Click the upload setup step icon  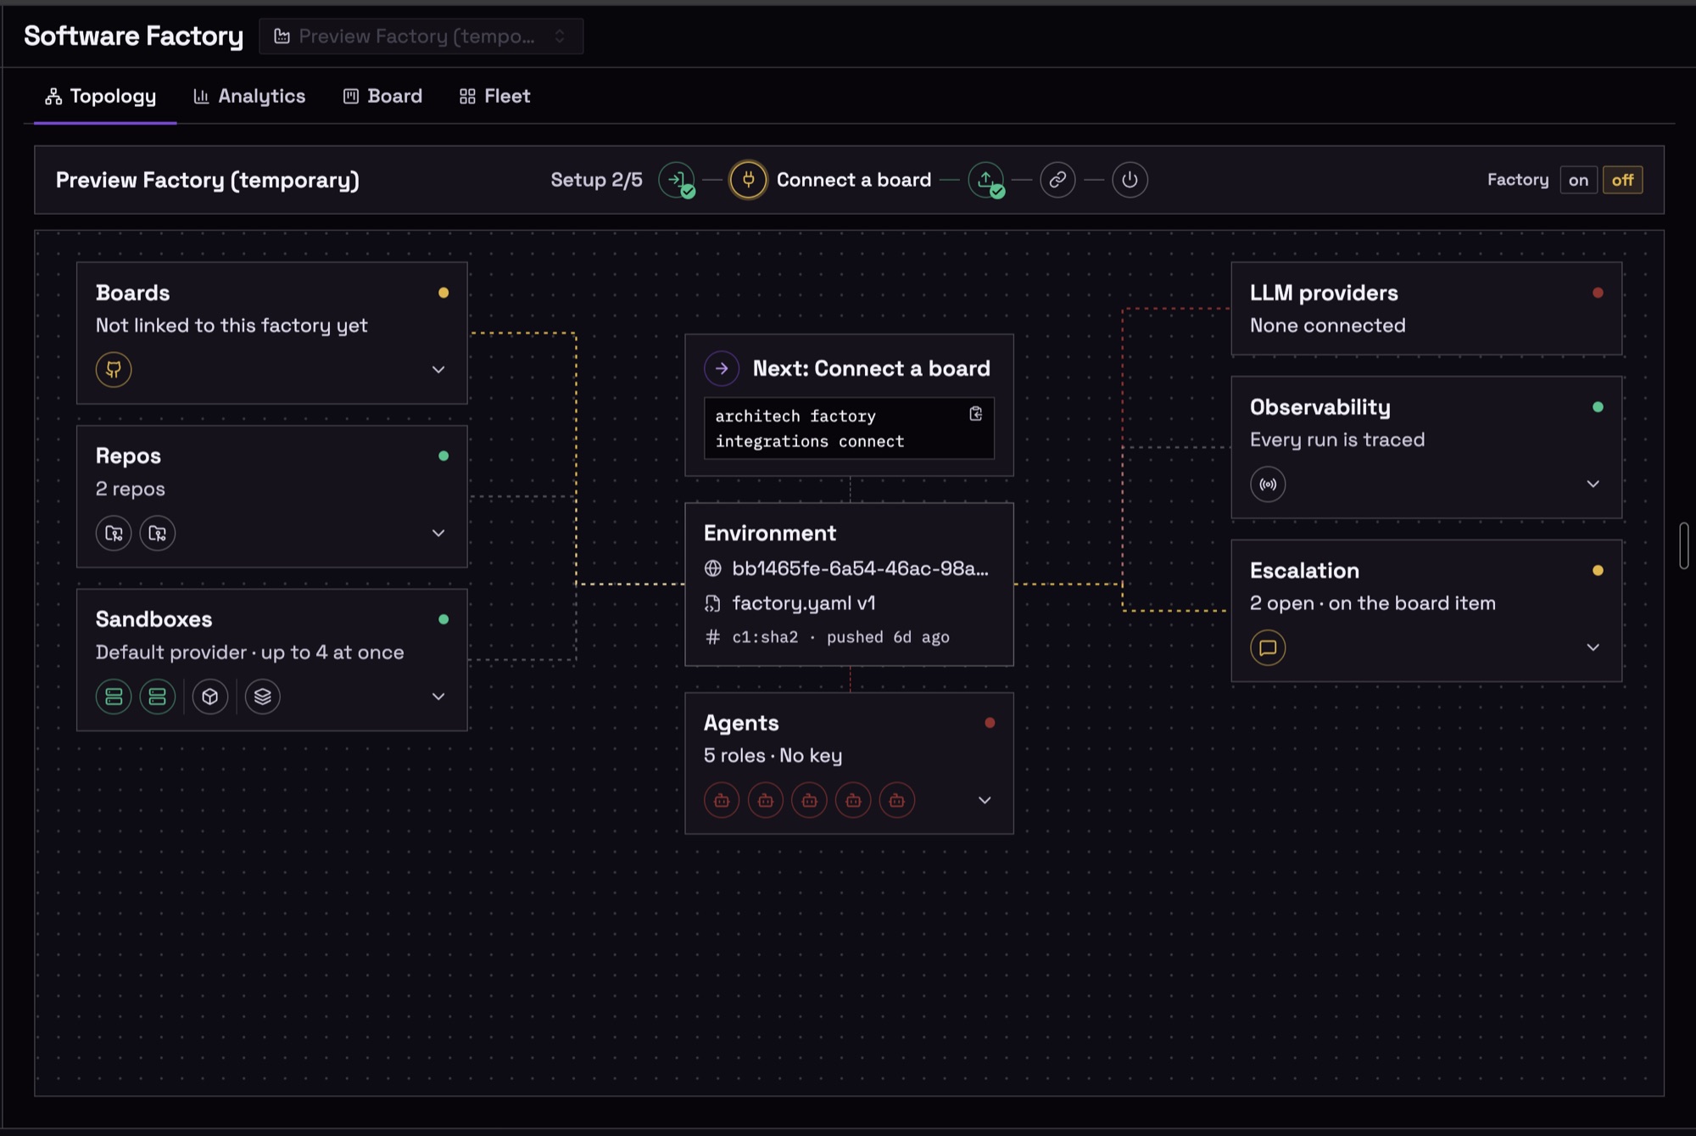tap(986, 180)
